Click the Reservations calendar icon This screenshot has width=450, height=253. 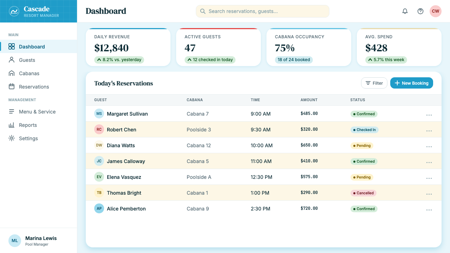[12, 87]
